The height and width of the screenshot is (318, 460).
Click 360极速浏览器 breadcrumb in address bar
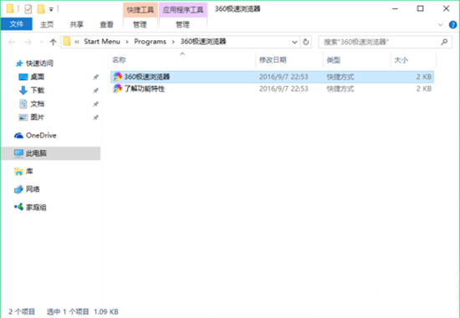[203, 42]
